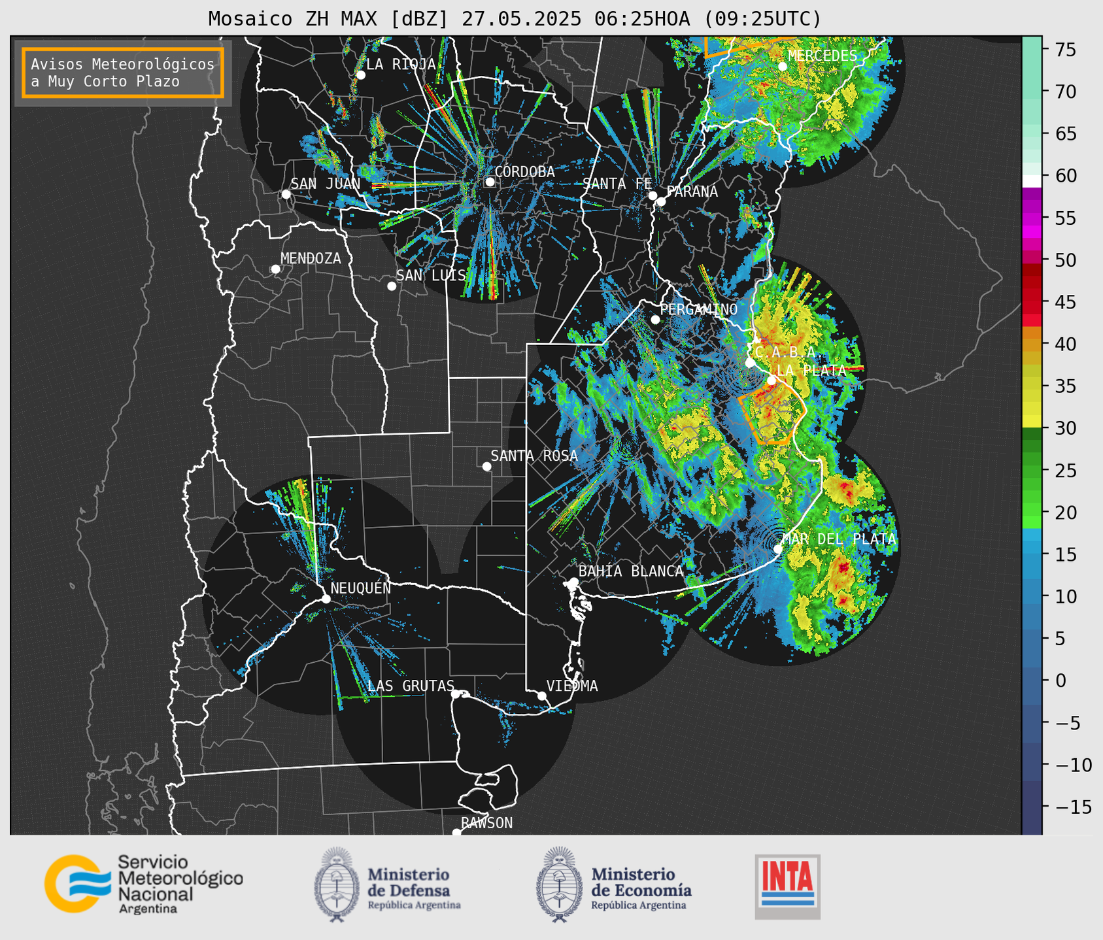Click the PARANÁ city label

[692, 192]
